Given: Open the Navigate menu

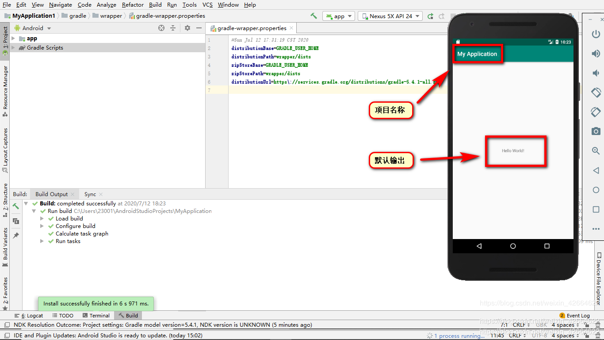Looking at the screenshot, I should tap(61, 4).
